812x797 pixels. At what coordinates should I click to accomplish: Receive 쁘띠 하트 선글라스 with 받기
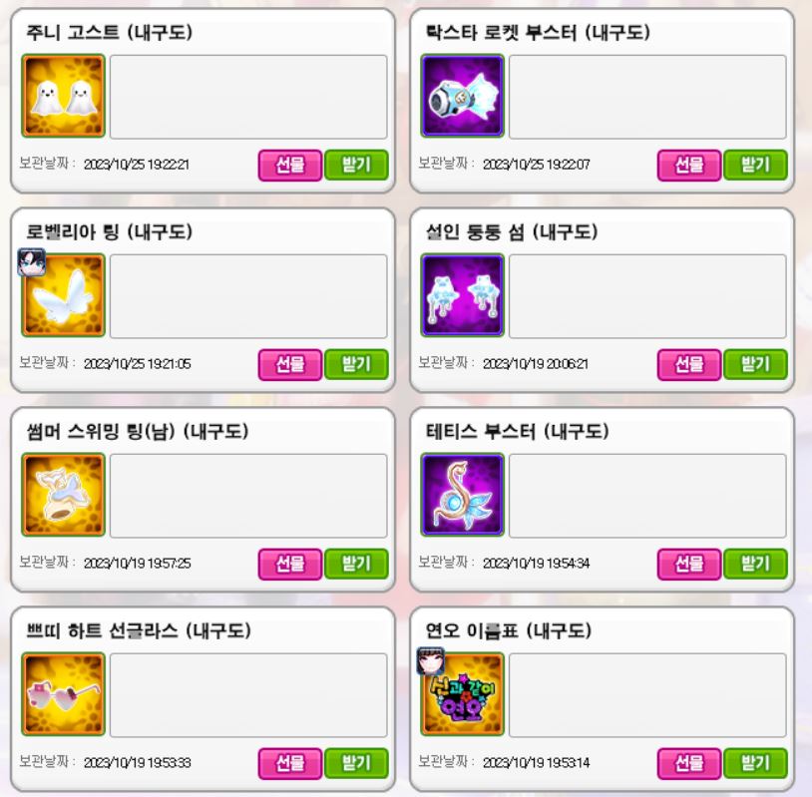[x=356, y=763]
